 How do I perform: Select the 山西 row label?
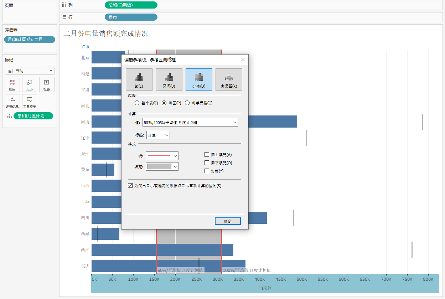tap(85, 185)
